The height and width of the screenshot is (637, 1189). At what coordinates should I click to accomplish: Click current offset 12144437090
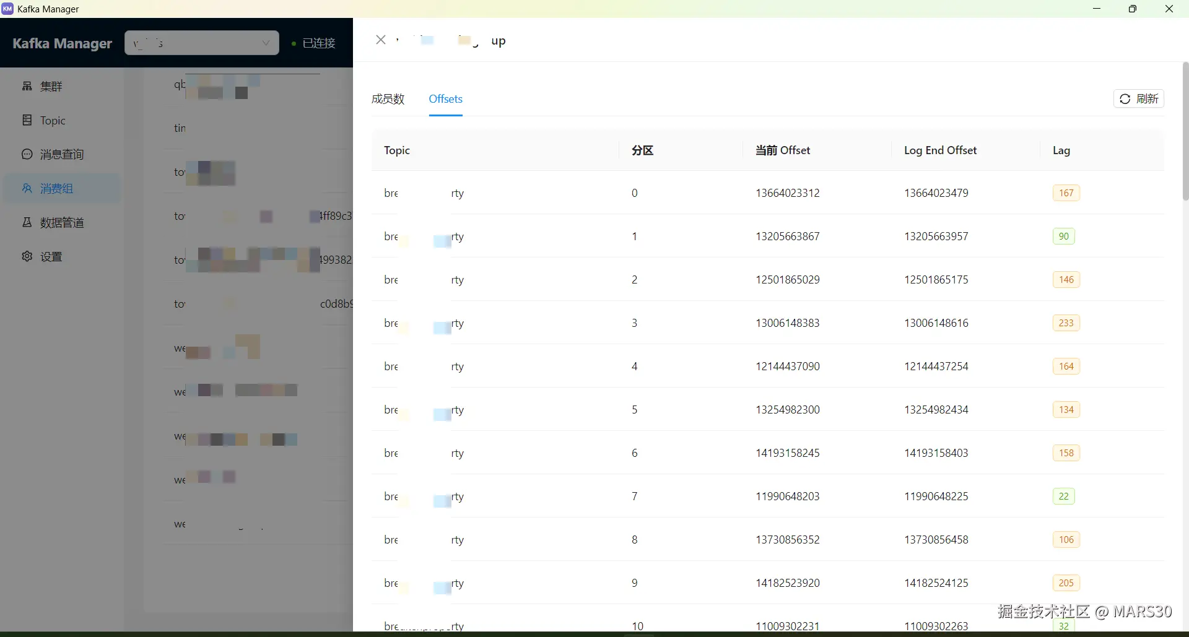788,366
